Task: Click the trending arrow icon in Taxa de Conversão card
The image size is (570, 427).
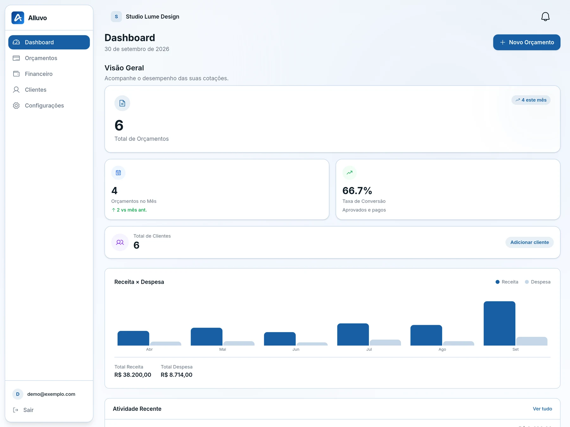Action: 350,173
